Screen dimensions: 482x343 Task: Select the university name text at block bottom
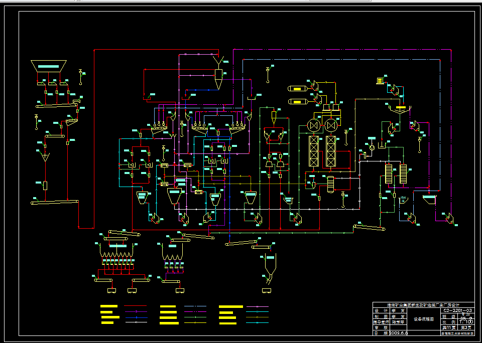coord(457,333)
